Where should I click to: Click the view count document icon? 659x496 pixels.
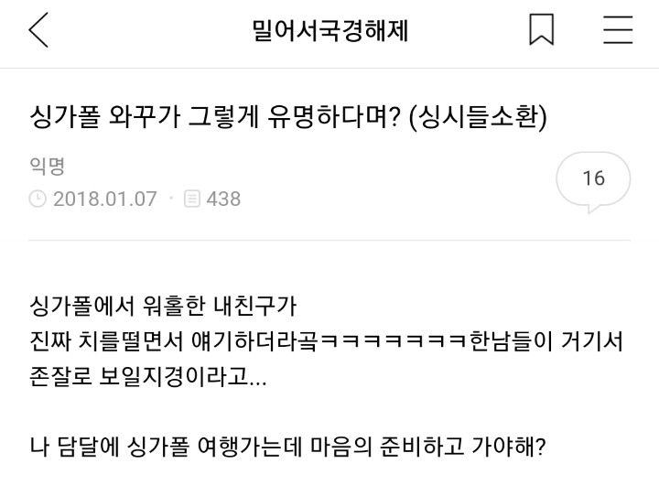(191, 199)
